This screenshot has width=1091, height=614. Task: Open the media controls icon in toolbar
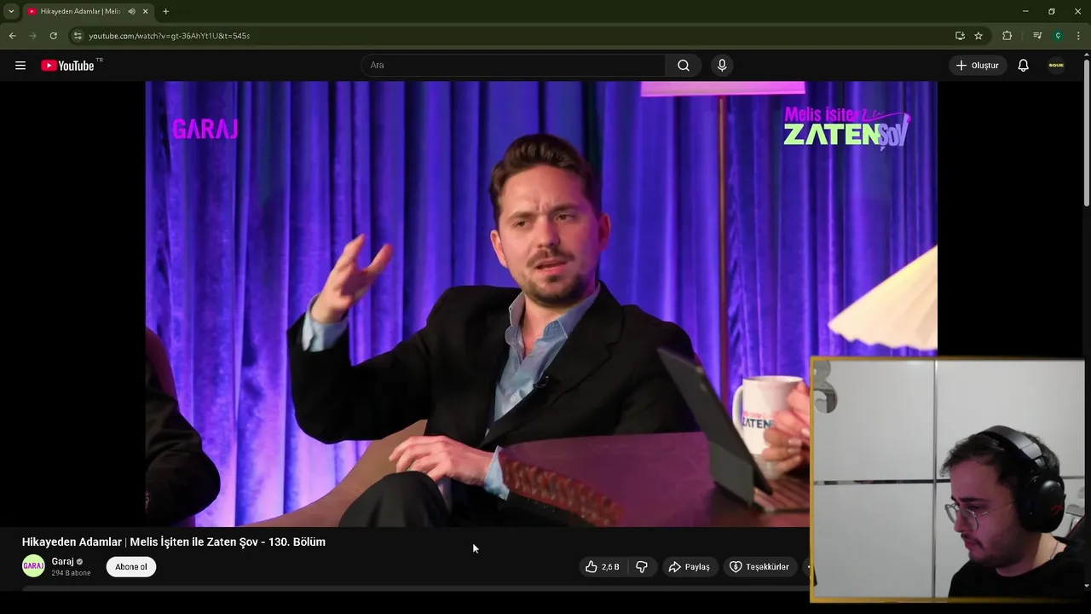1037,36
